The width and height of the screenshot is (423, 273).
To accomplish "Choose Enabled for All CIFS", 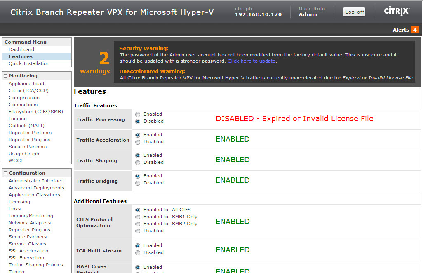I will pyautogui.click(x=138, y=210).
